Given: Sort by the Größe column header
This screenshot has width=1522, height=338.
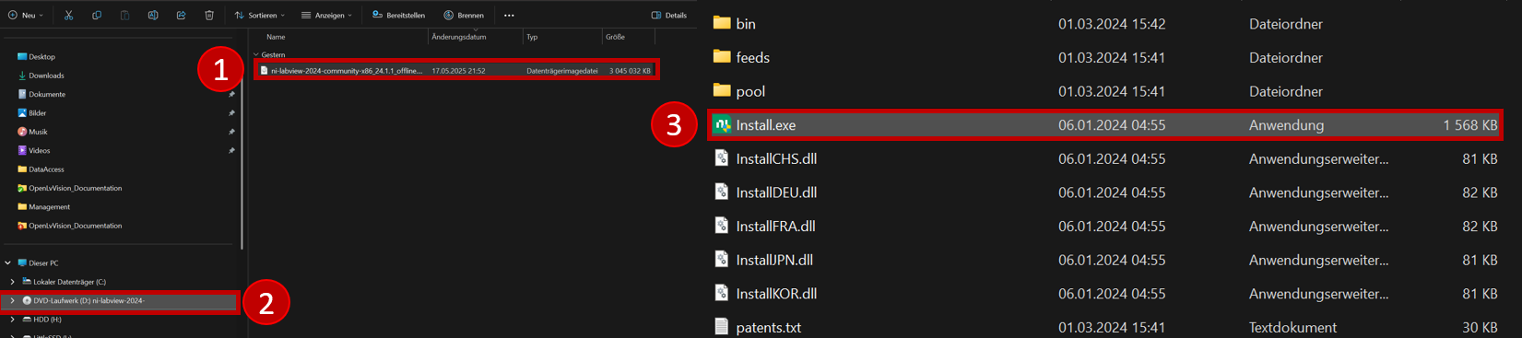Looking at the screenshot, I should pyautogui.click(x=615, y=37).
